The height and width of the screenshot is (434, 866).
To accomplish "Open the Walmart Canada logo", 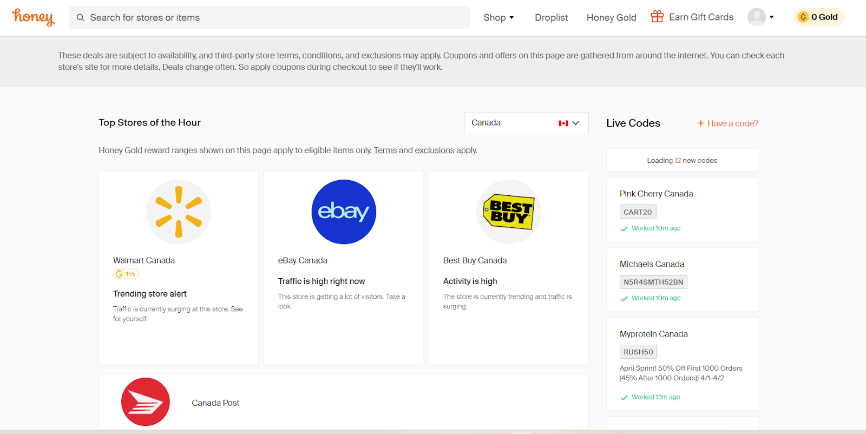I will [179, 212].
